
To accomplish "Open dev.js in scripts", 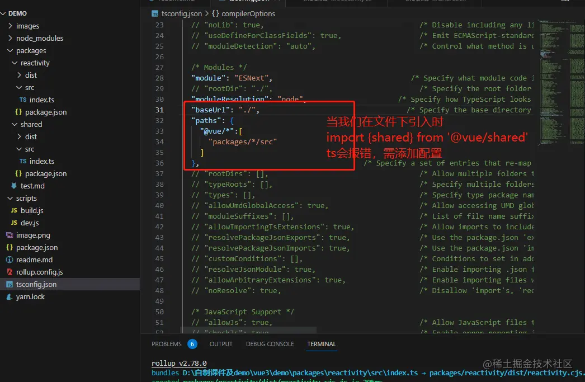I will tap(30, 223).
